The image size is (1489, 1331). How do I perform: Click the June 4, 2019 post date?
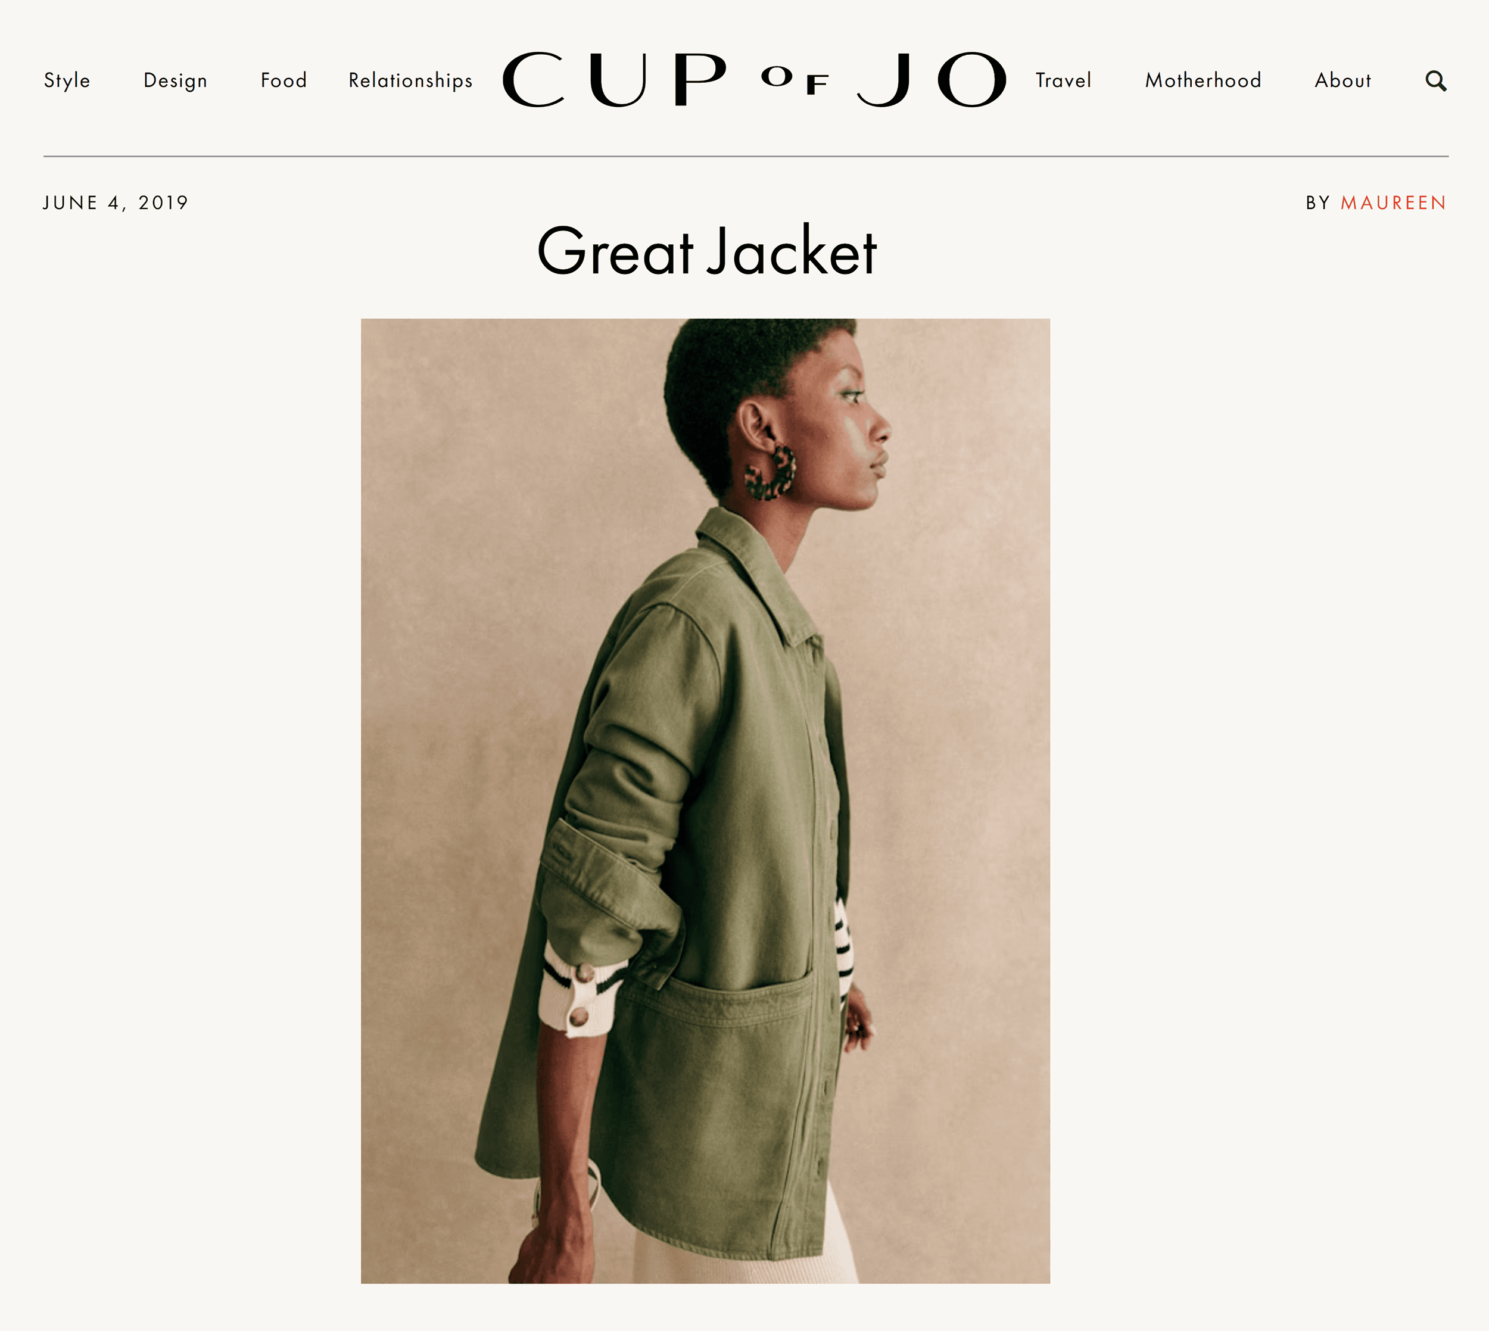tap(116, 202)
